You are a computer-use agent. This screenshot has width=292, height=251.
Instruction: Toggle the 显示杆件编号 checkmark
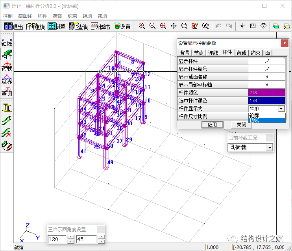tap(267, 69)
